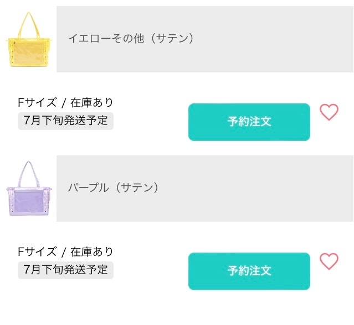Click 在庫あり text in yellow bag row
The image size is (354, 325).
click(91, 102)
